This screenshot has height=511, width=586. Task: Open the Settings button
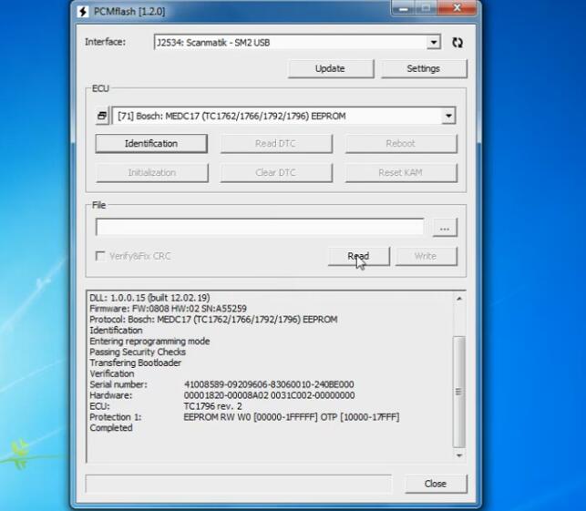[x=424, y=68]
